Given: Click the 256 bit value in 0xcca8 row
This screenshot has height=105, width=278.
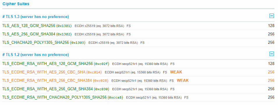Looking at the screenshot, I should tap(271, 97).
